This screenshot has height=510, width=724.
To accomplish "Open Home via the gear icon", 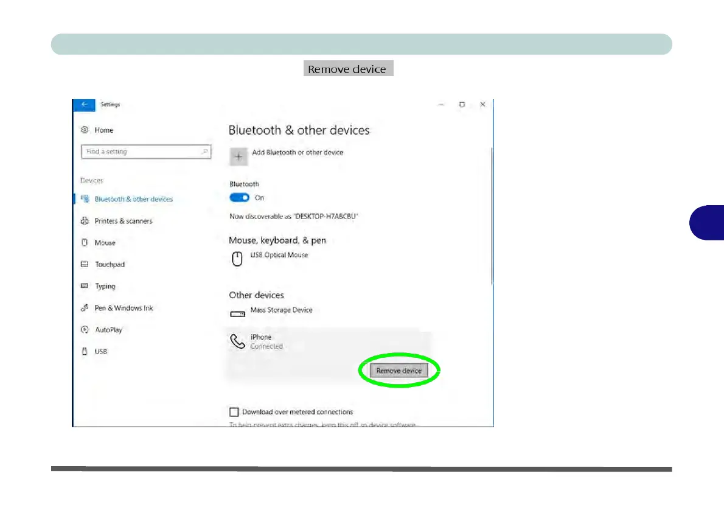I will click(85, 130).
